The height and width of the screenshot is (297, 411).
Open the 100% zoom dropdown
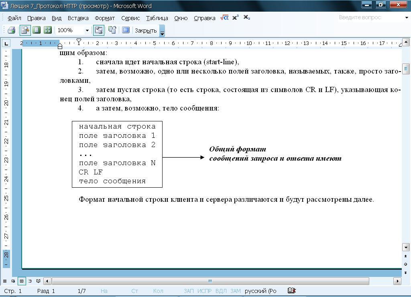tap(87, 31)
